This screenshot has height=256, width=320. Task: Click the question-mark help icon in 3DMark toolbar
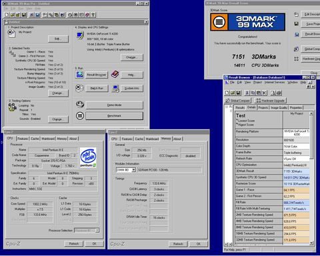93,15
